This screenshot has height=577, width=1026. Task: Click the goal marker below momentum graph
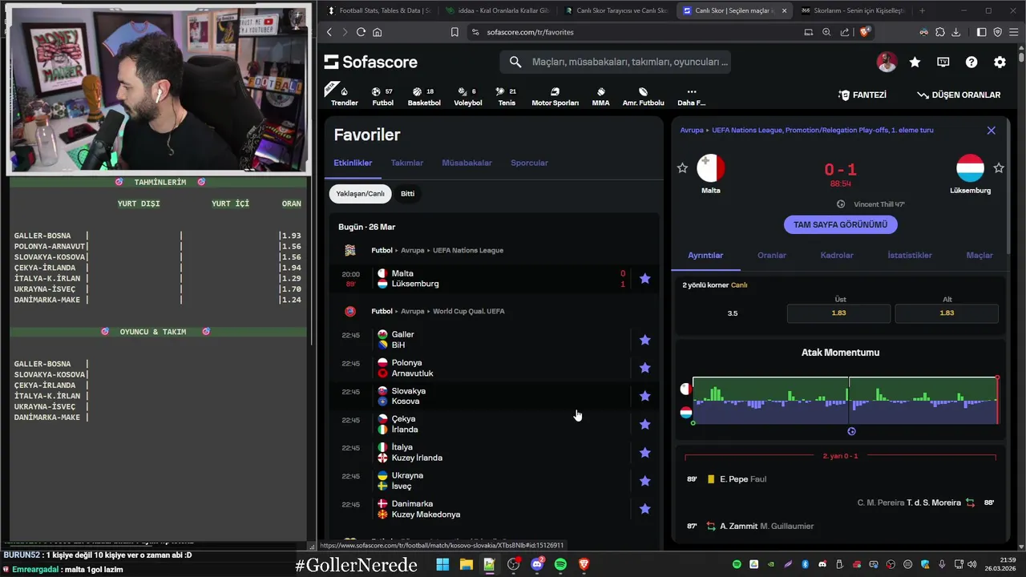(851, 431)
